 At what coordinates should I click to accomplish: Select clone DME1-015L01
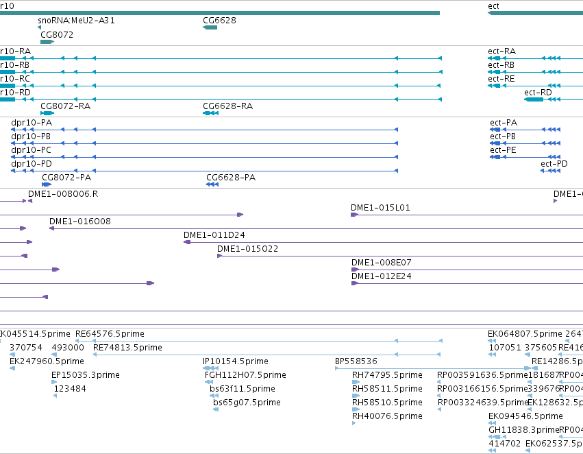coord(380,208)
